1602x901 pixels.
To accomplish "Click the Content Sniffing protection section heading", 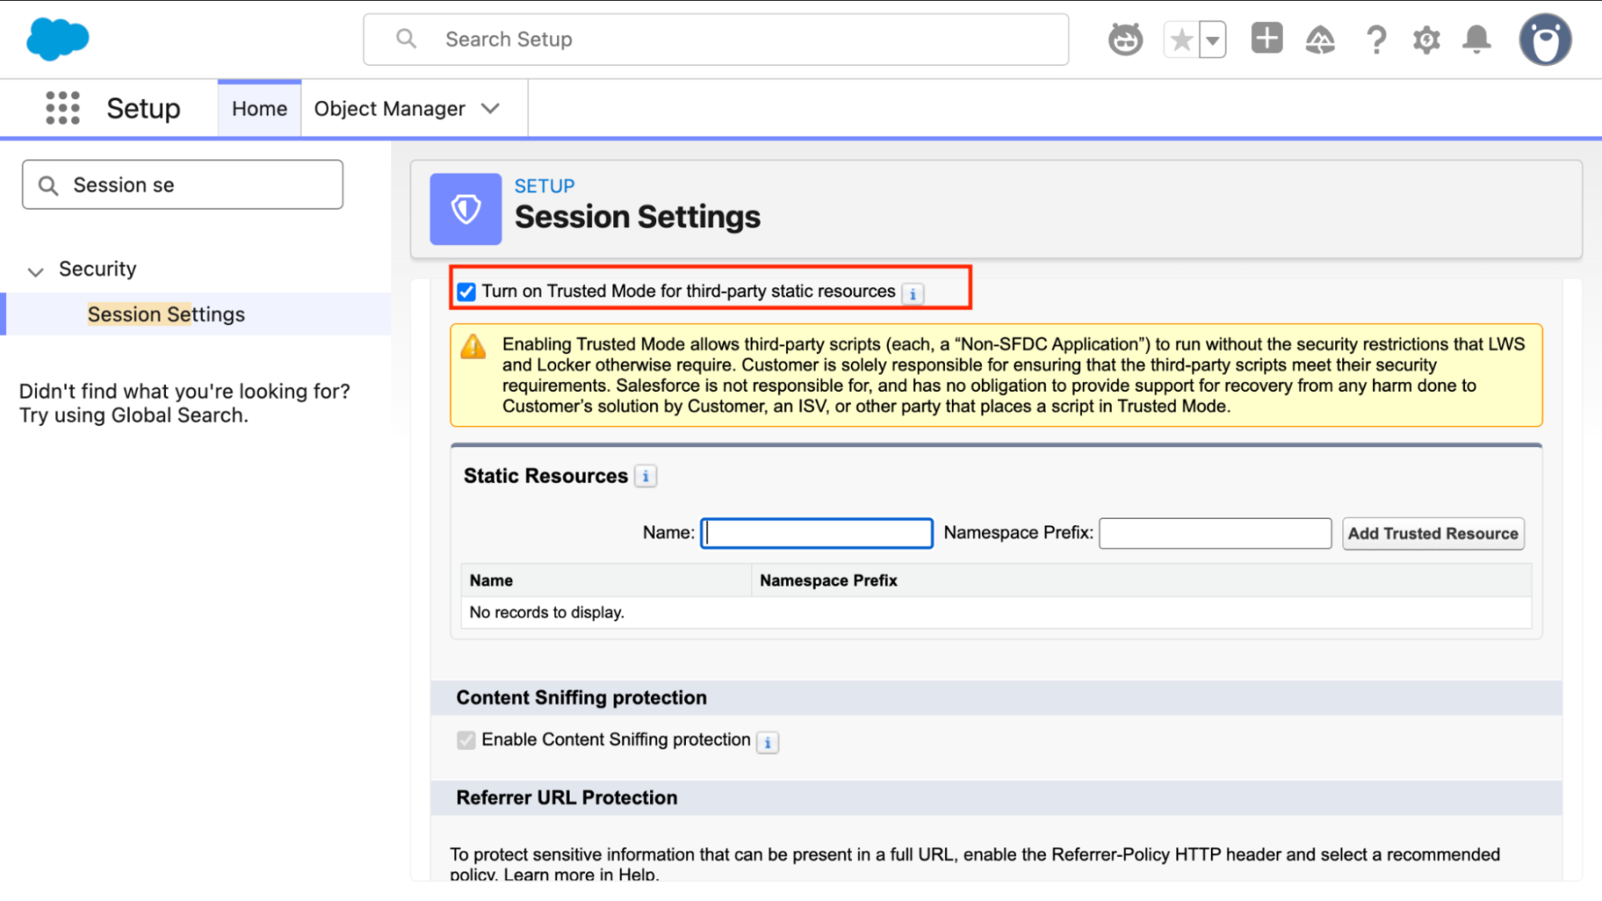I will tap(581, 698).
